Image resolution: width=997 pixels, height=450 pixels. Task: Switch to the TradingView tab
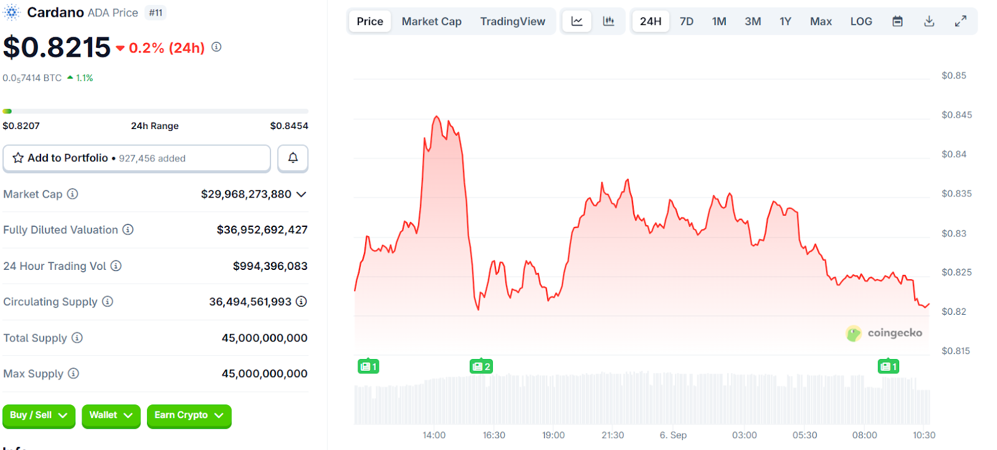[x=512, y=21]
